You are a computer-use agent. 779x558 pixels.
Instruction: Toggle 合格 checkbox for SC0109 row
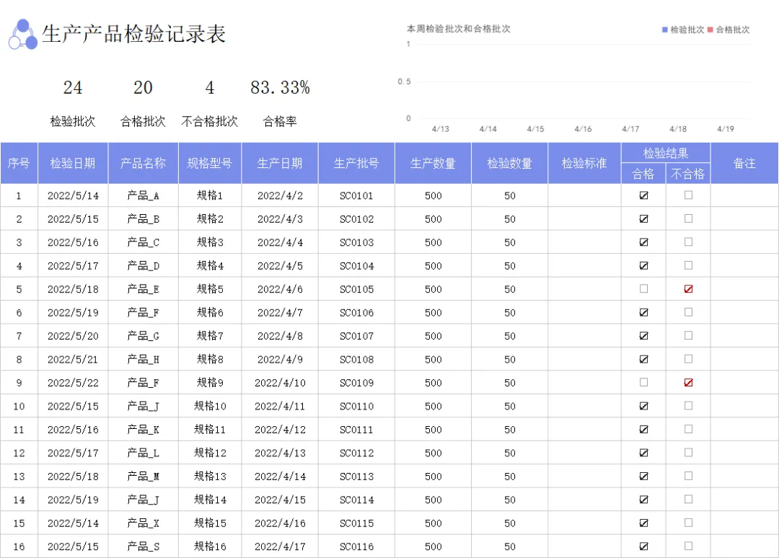pyautogui.click(x=643, y=382)
